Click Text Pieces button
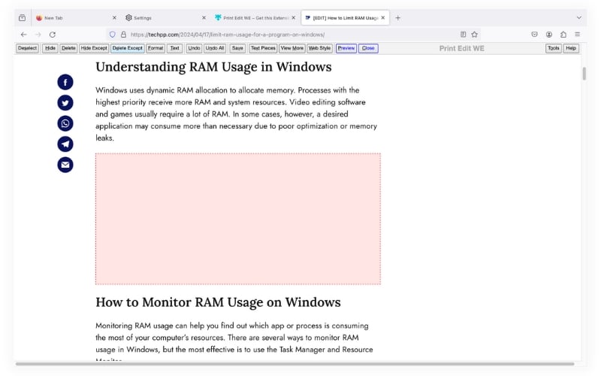601x376 pixels. click(x=263, y=48)
